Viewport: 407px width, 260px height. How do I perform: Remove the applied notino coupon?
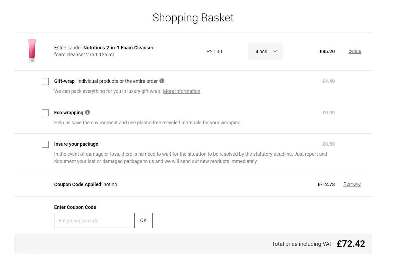352,184
